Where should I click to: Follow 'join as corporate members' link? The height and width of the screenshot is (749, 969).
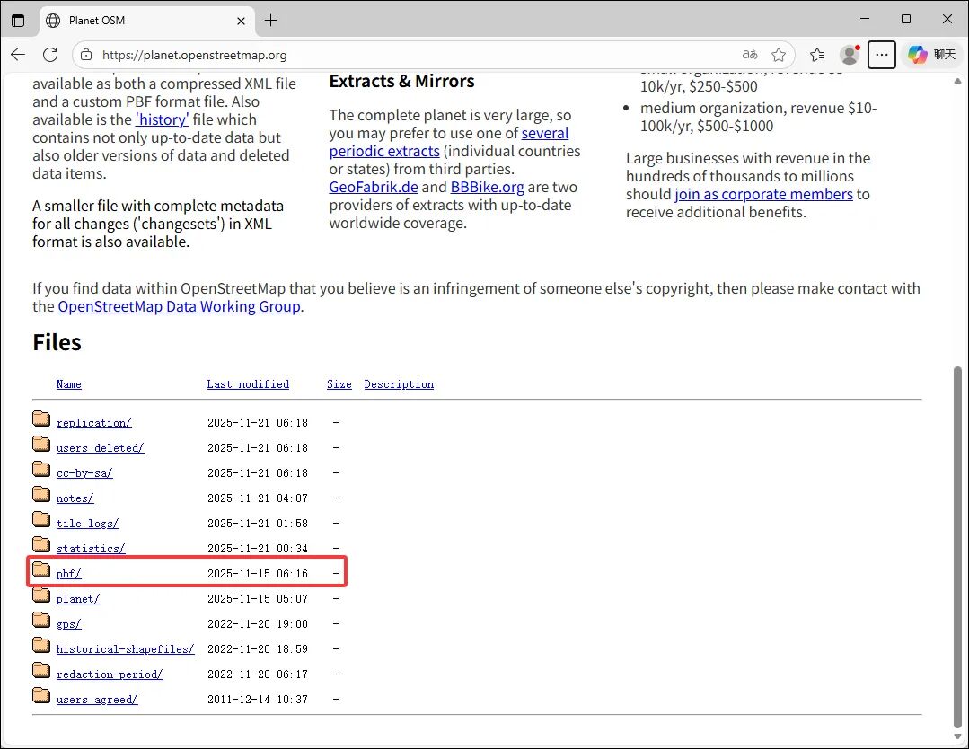click(x=763, y=194)
